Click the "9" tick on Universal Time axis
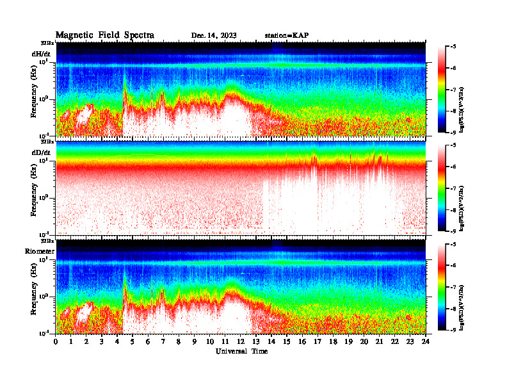The height and width of the screenshot is (392, 507). [x=194, y=342]
